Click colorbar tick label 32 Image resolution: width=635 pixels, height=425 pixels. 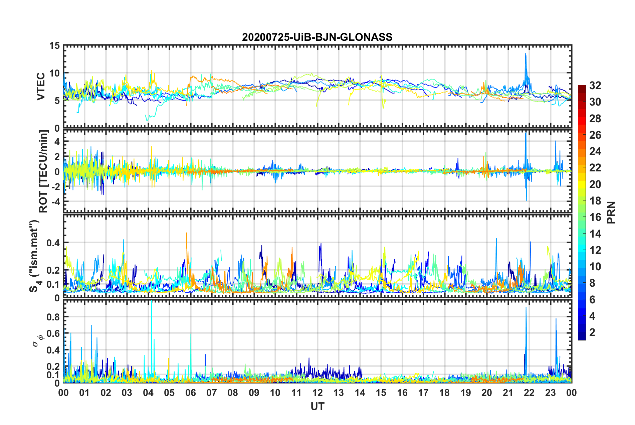595,86
